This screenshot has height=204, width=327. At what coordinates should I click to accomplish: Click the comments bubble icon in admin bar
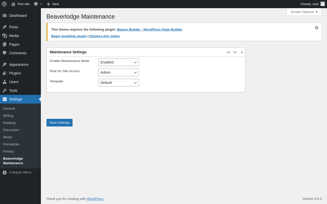pyautogui.click(x=36, y=4)
